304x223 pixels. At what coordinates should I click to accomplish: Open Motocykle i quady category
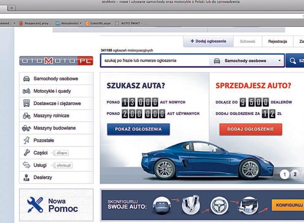[x=56, y=91]
